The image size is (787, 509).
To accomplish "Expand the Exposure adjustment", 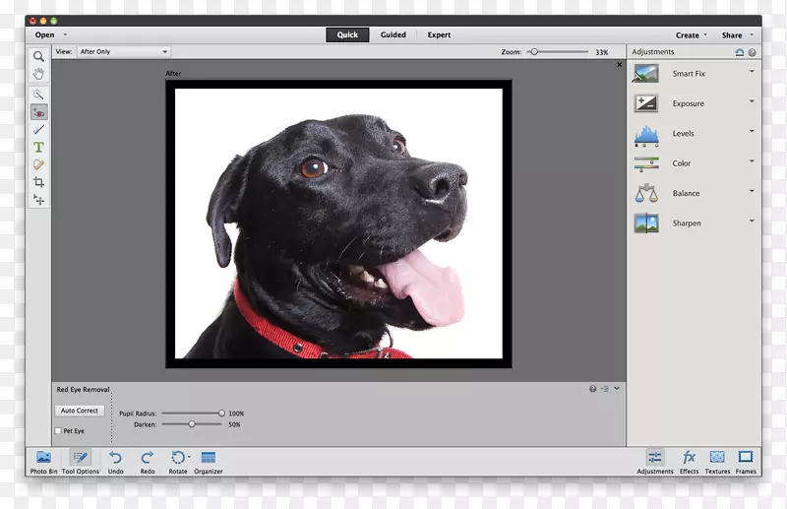I will pyautogui.click(x=752, y=101).
